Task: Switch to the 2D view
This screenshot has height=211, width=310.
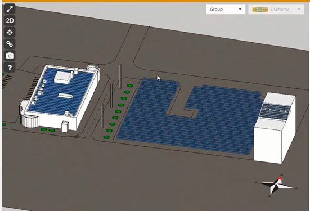Action: coord(10,21)
